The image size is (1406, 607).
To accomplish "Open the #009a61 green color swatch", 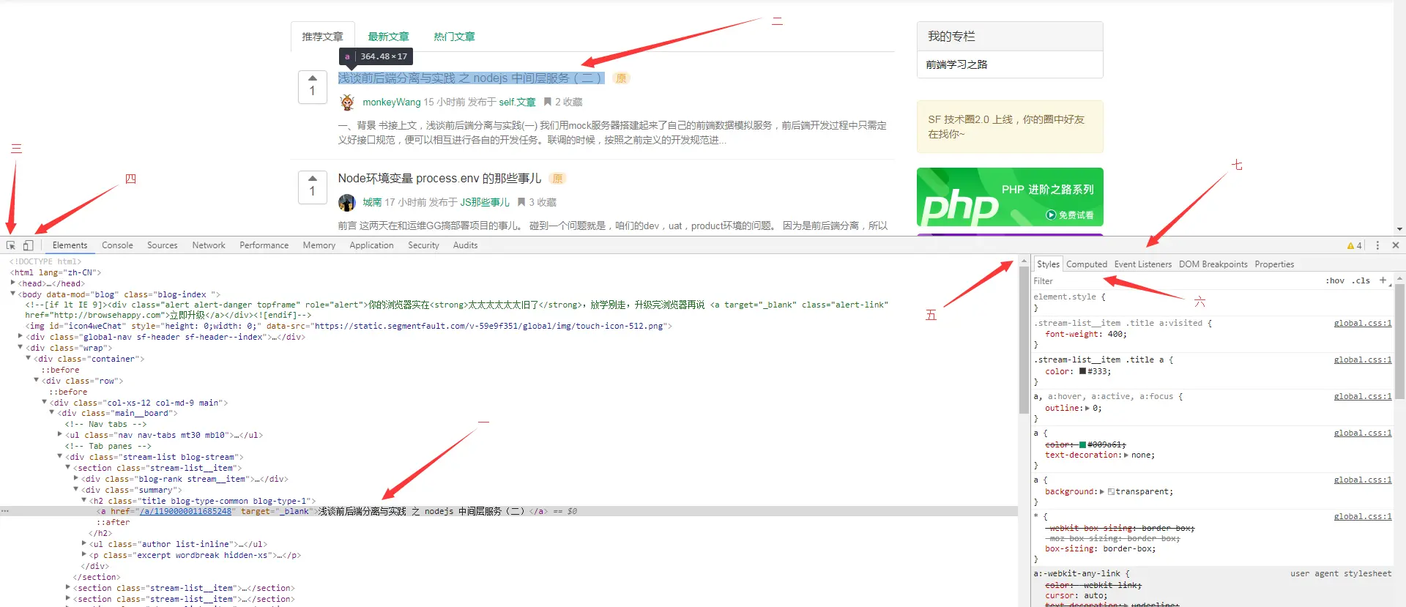I will point(1082,444).
